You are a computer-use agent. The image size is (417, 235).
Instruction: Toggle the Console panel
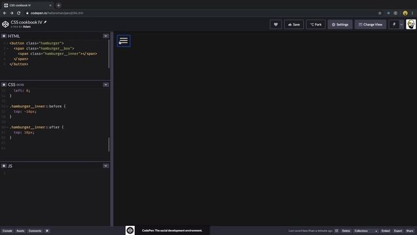[x=7, y=231]
